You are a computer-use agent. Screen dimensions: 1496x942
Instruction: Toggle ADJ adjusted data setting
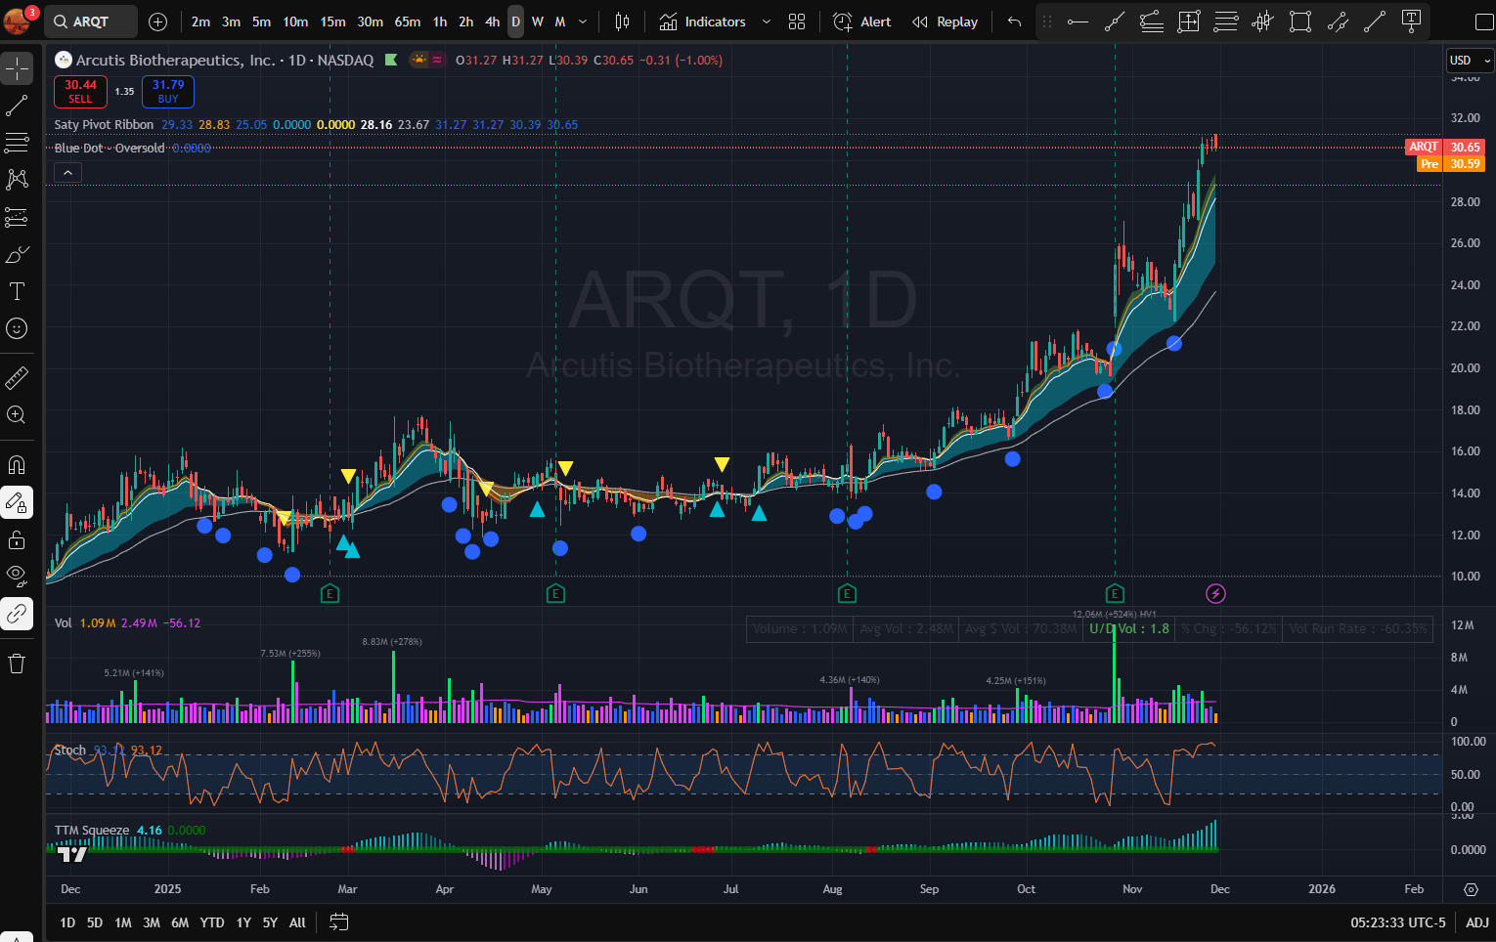coord(1477,922)
